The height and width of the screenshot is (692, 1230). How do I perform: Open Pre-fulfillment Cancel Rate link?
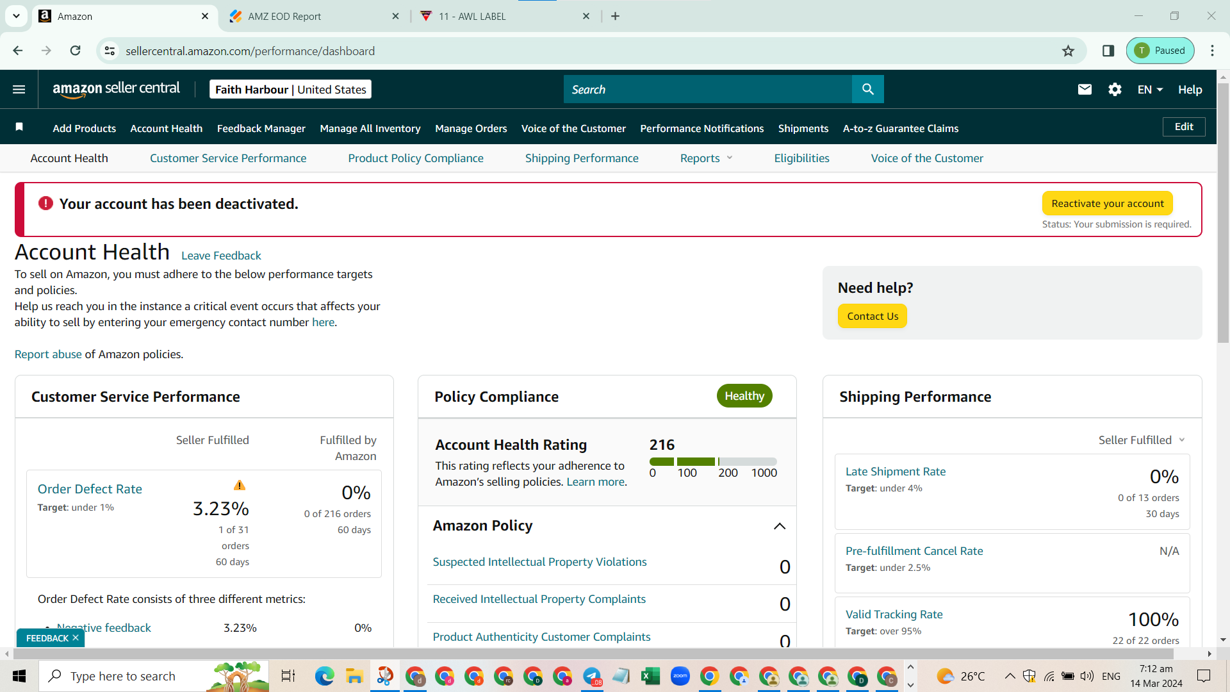pos(914,551)
